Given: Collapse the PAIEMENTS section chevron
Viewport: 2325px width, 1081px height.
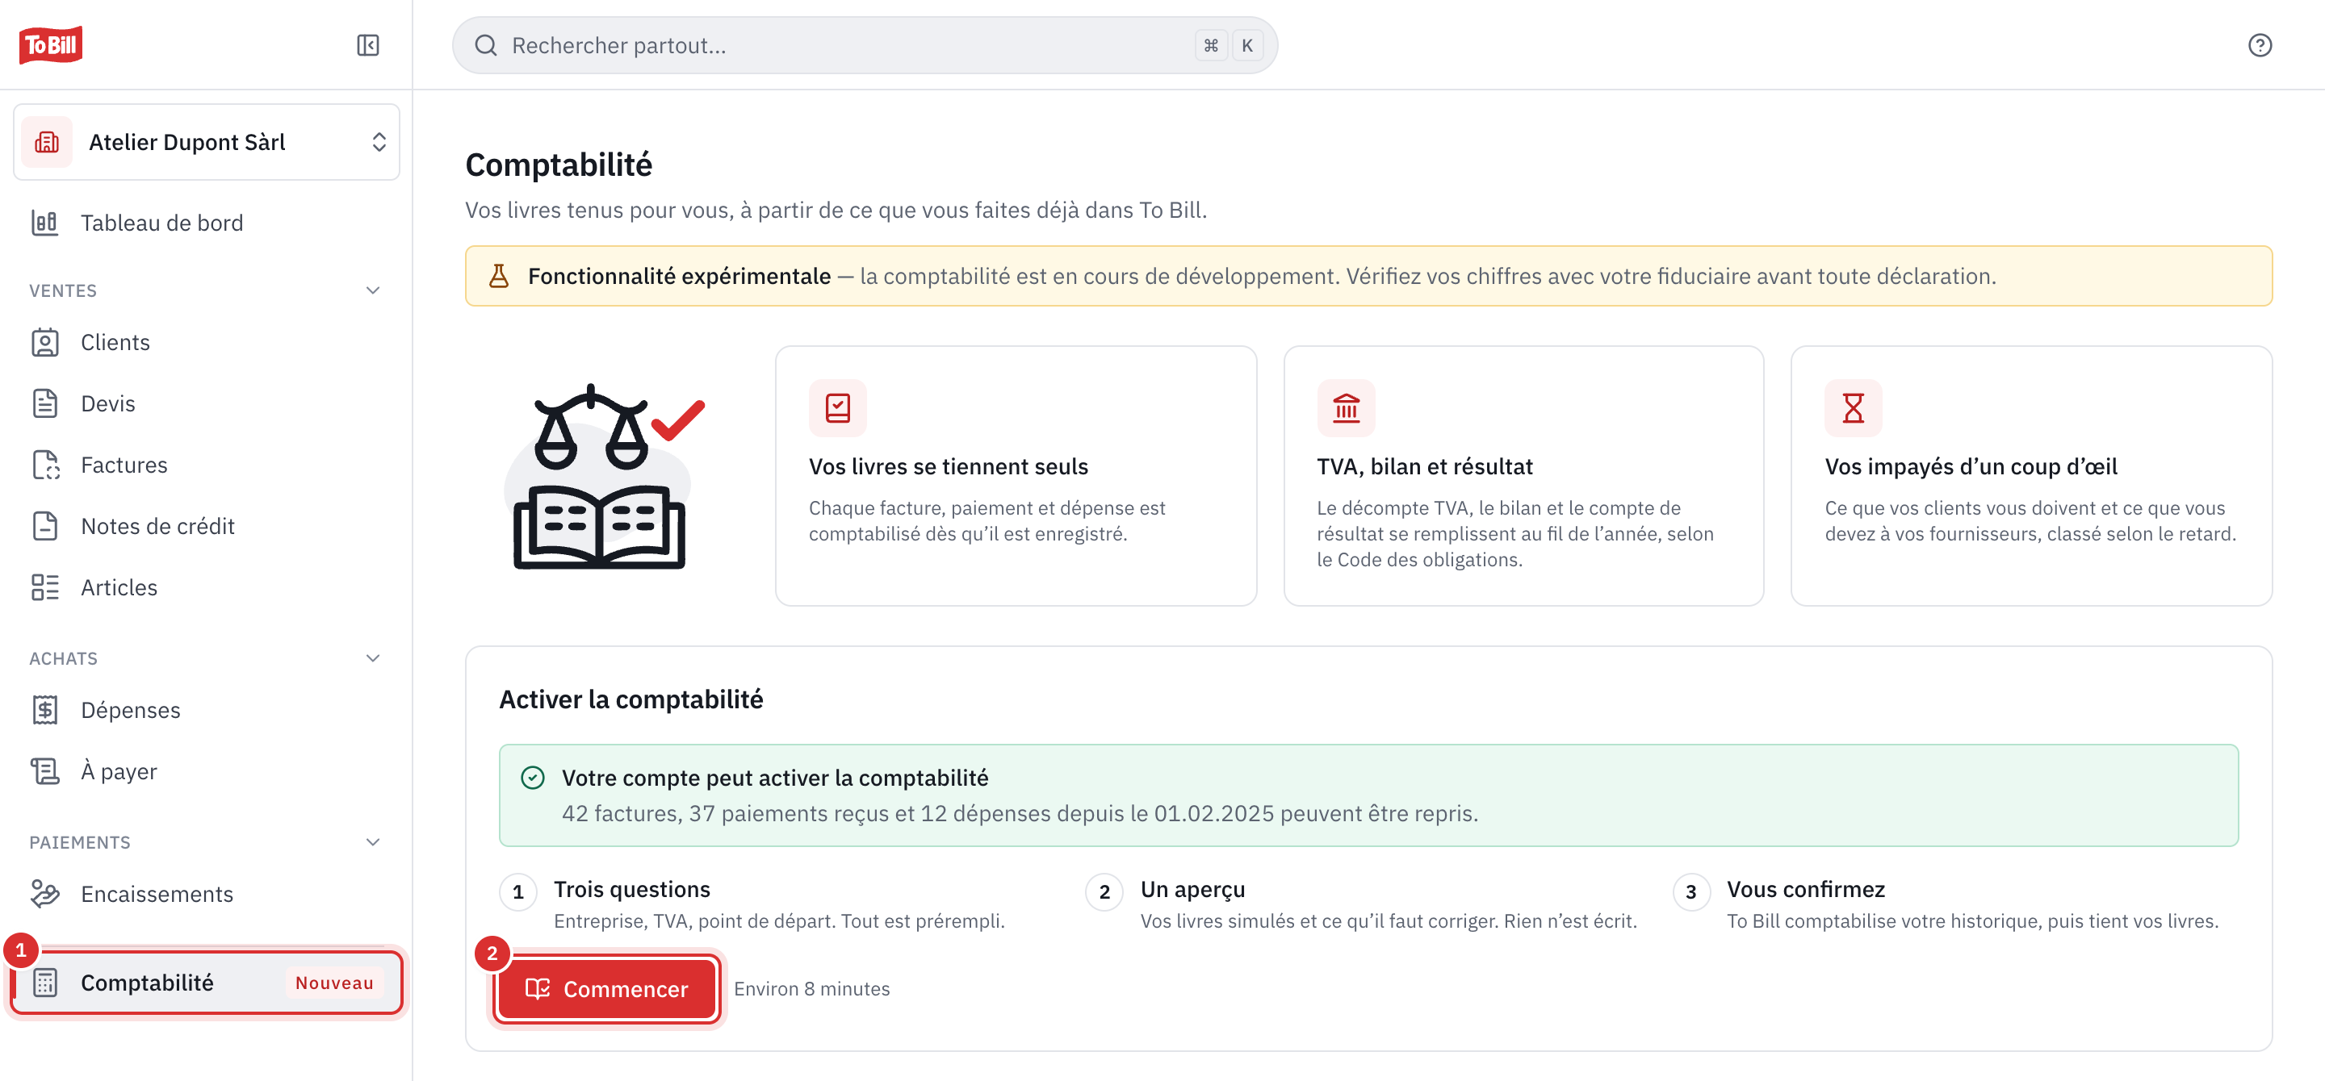Looking at the screenshot, I should [x=373, y=842].
